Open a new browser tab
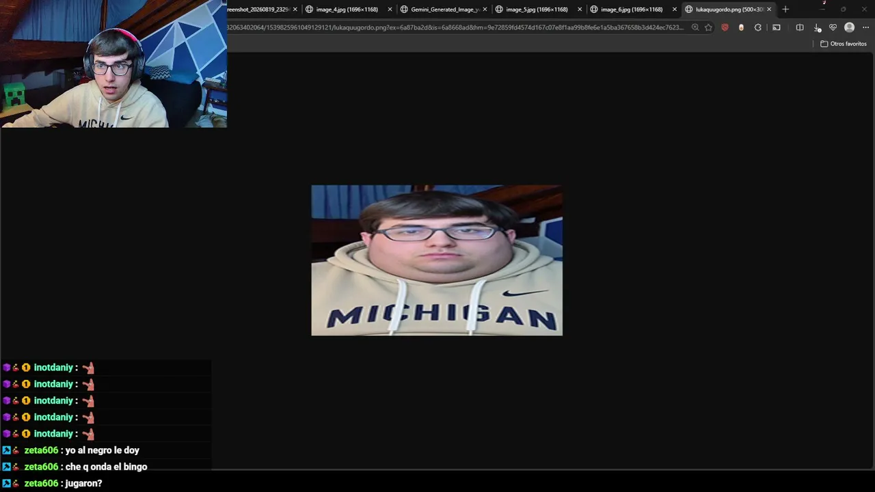The height and width of the screenshot is (492, 875). (785, 9)
